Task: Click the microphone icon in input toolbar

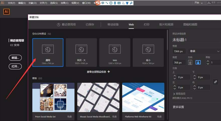Action: pyautogui.click(x=115, y=3)
